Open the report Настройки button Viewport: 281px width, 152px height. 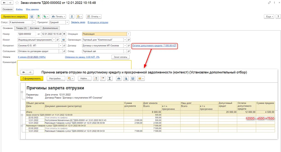pos(56,79)
